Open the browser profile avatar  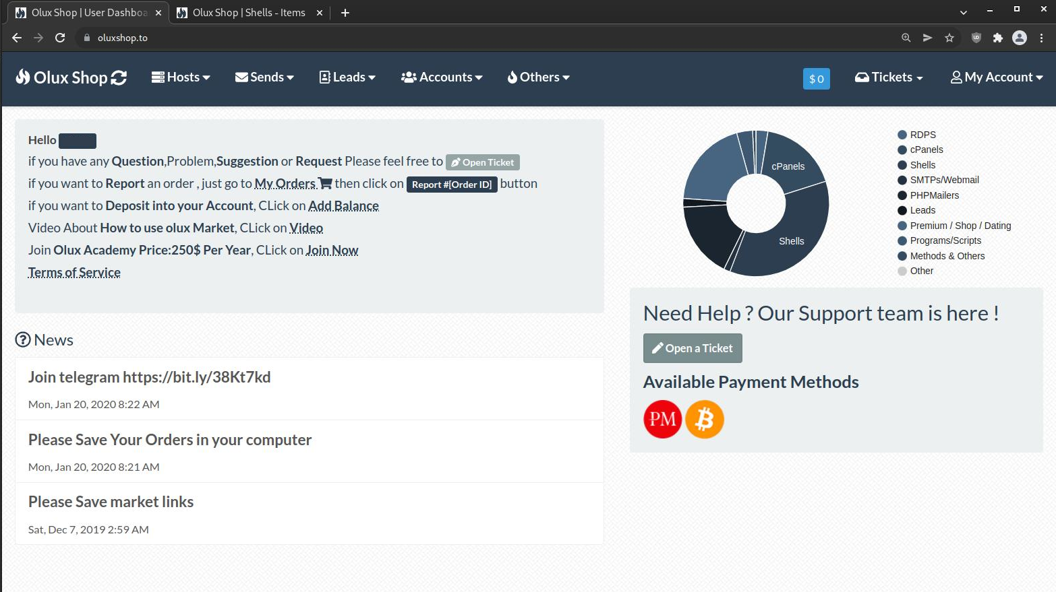tap(1020, 38)
